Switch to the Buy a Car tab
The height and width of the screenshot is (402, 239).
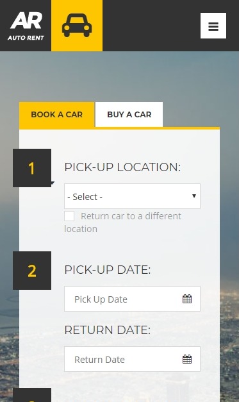click(129, 114)
